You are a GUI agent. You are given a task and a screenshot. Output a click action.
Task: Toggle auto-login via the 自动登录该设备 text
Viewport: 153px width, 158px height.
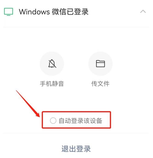click(80, 121)
